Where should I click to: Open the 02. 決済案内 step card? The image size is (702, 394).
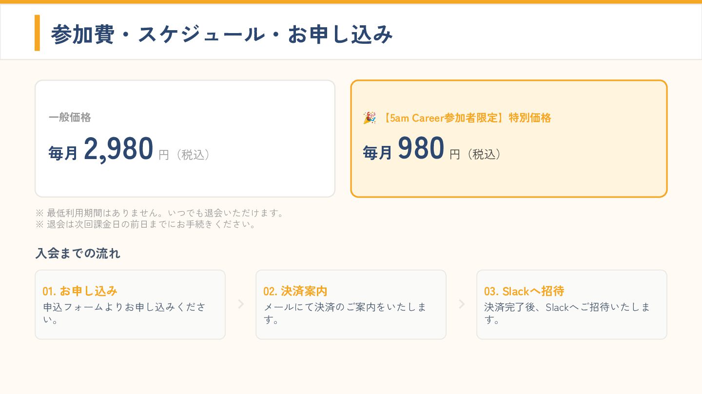(351, 304)
